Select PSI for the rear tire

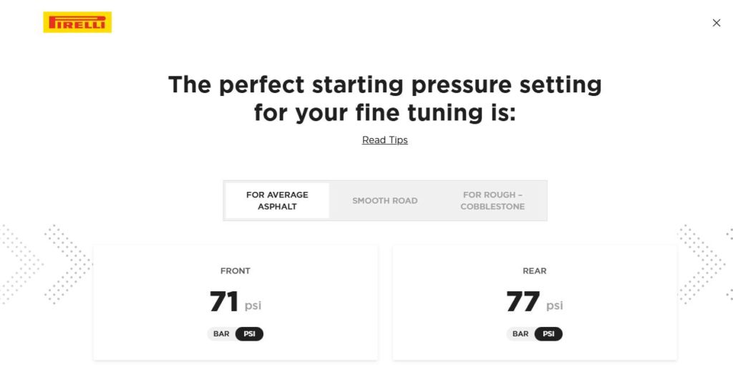point(549,334)
